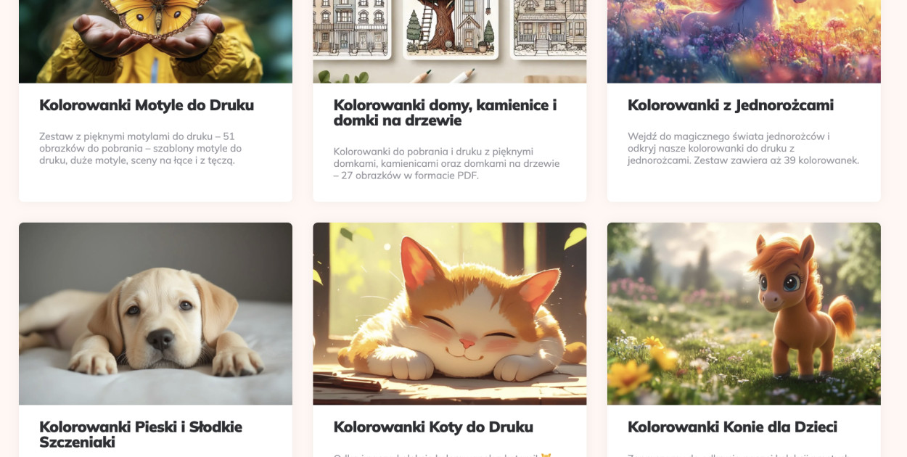Open Kolorowanki Pieski i Słodkie Szczeniaki title
The image size is (907, 457).
pyautogui.click(x=141, y=434)
